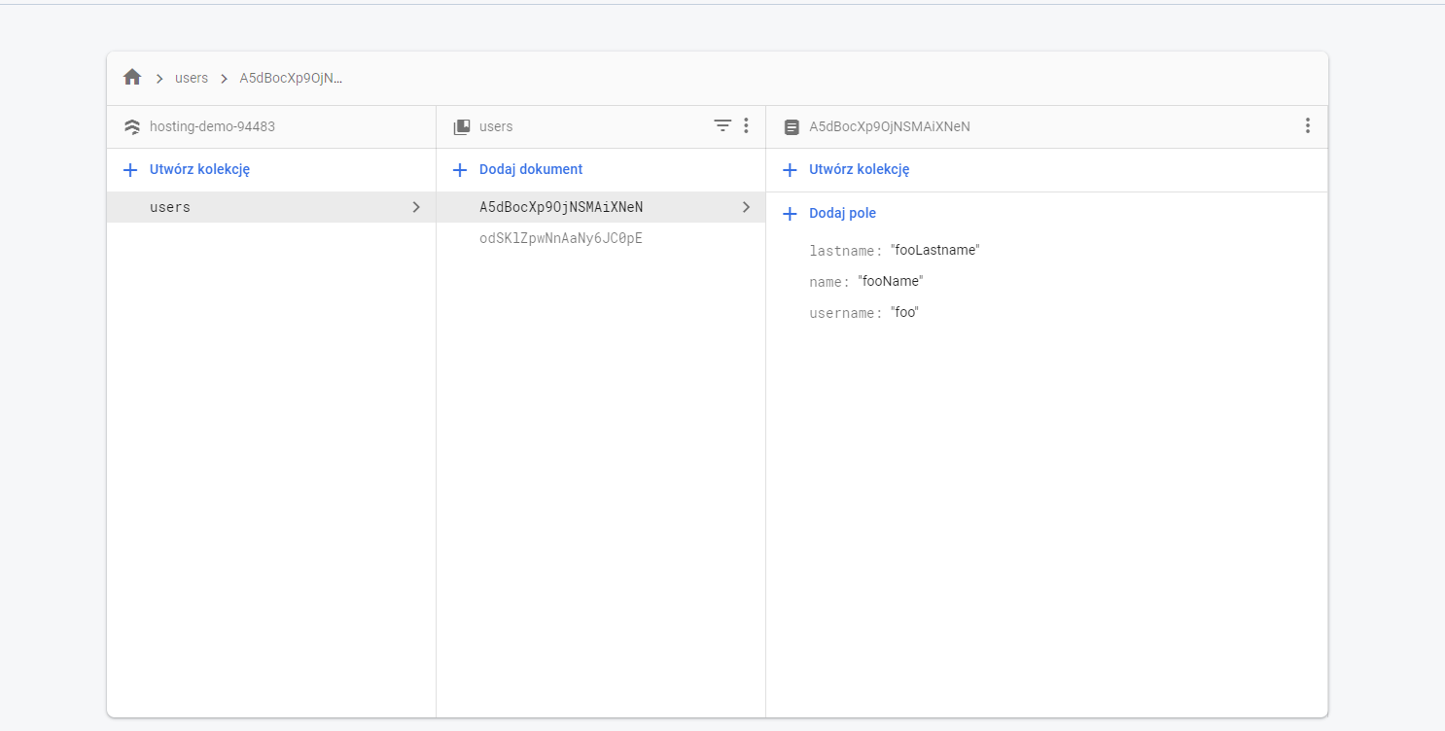The width and height of the screenshot is (1445, 731).
Task: Click Utwórz kolekcję in the document panel
Action: [x=859, y=169]
